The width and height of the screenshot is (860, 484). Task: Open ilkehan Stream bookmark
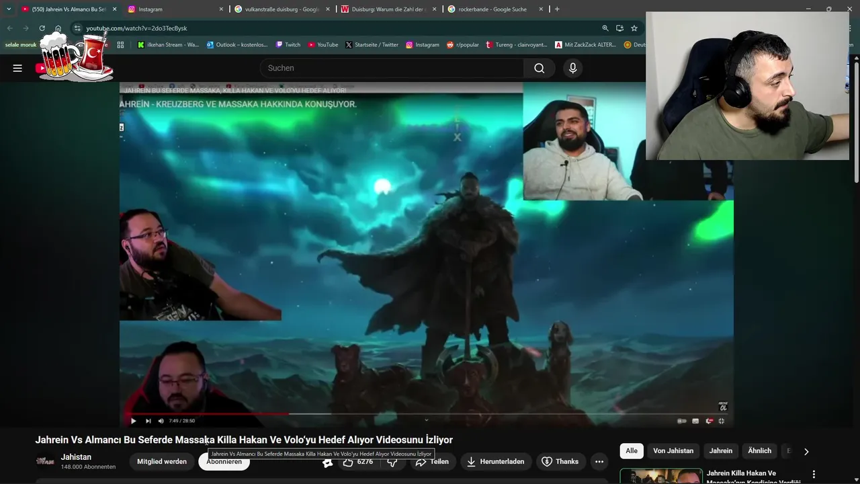(x=168, y=45)
